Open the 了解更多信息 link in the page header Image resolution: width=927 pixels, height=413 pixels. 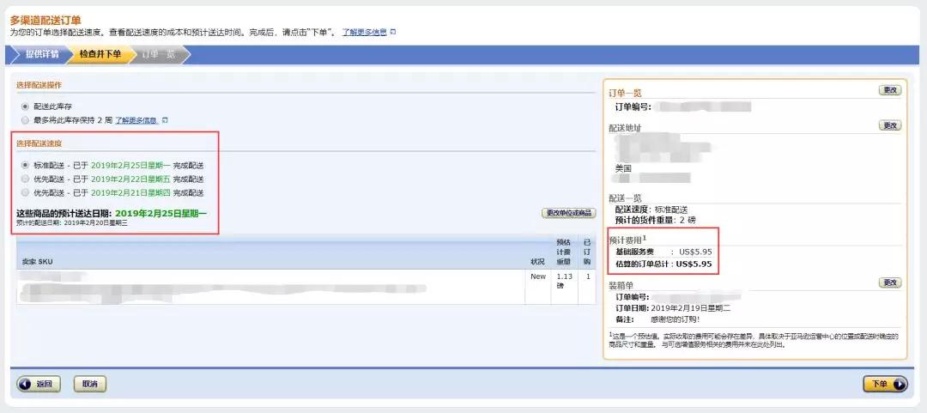coord(364,33)
